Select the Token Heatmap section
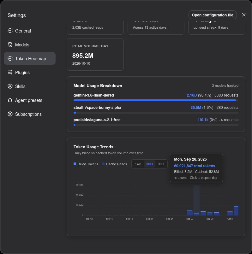 pos(30,58)
